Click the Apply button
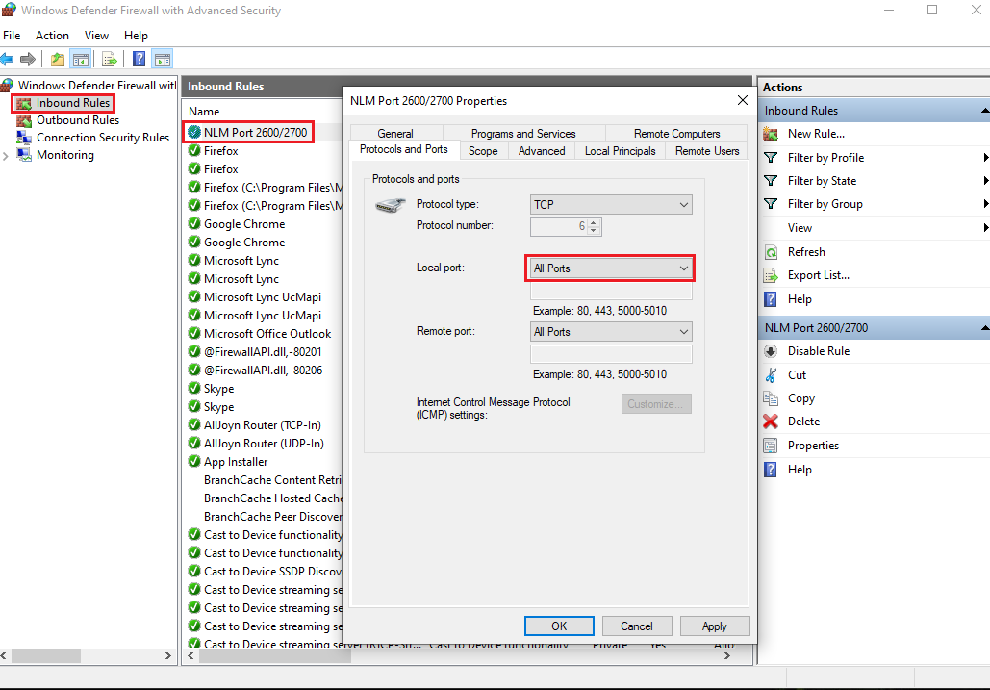Image resolution: width=990 pixels, height=690 pixels. click(x=715, y=626)
